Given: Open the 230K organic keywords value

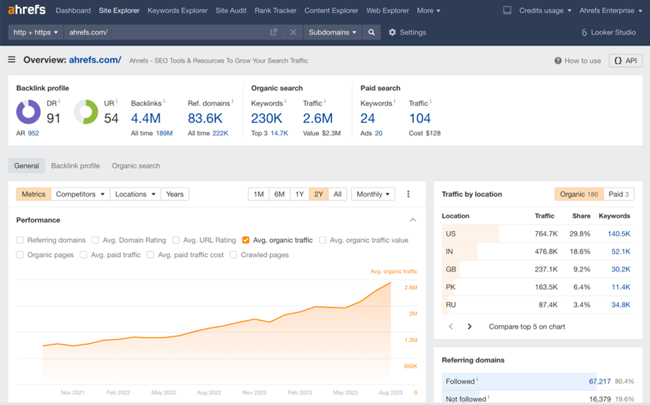Looking at the screenshot, I should tap(266, 118).
